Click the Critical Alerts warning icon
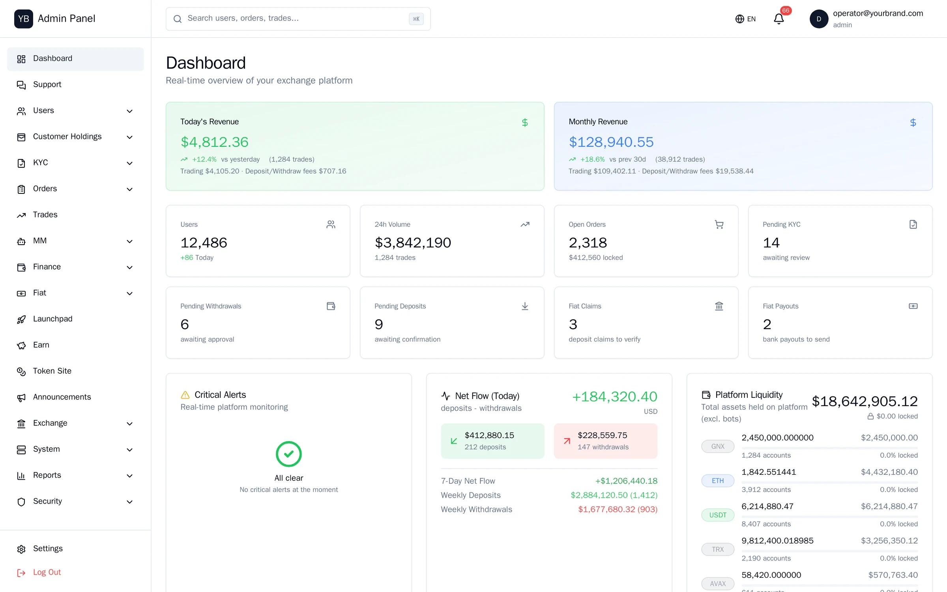947x592 pixels. click(185, 395)
